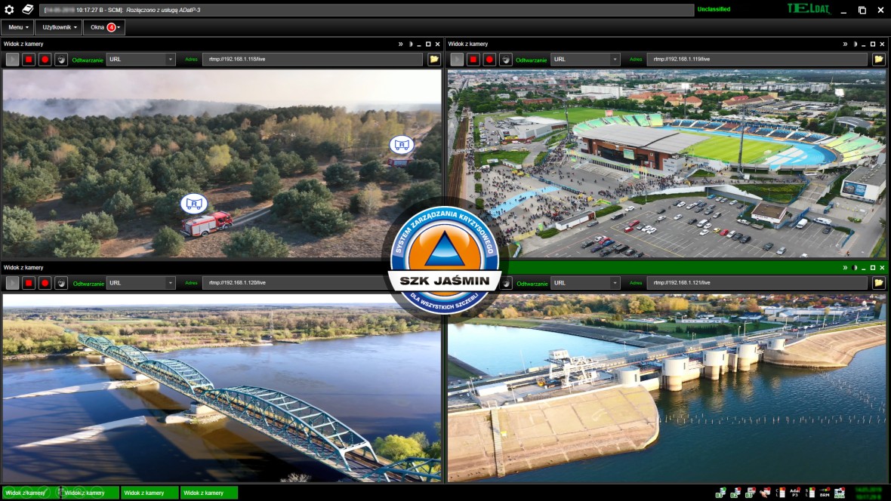Toggle the half-moon icon in the 192.168.1.118 panel
Screen dimensions: 891x501
tap(410, 45)
